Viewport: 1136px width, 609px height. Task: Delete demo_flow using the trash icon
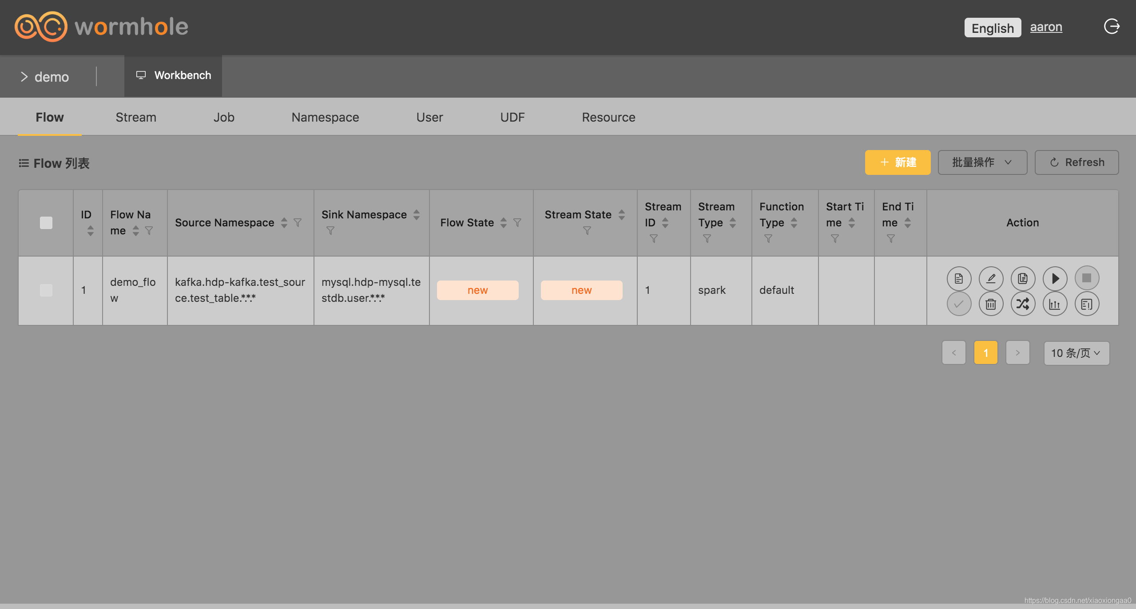pyautogui.click(x=991, y=304)
